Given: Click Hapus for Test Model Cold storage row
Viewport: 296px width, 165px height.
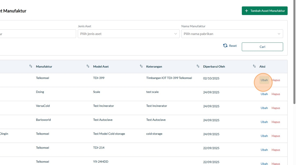Looking at the screenshot, I should (276, 136).
